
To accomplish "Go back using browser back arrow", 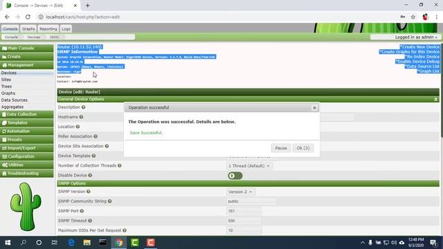I will (x=7, y=17).
